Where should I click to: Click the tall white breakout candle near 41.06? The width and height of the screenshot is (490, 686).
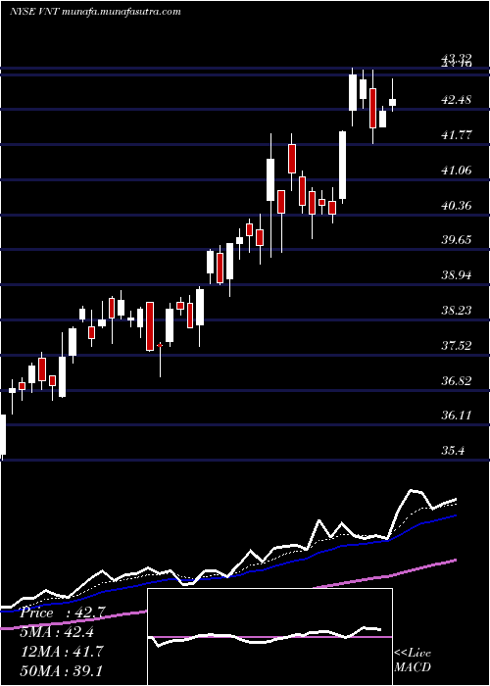pos(342,165)
